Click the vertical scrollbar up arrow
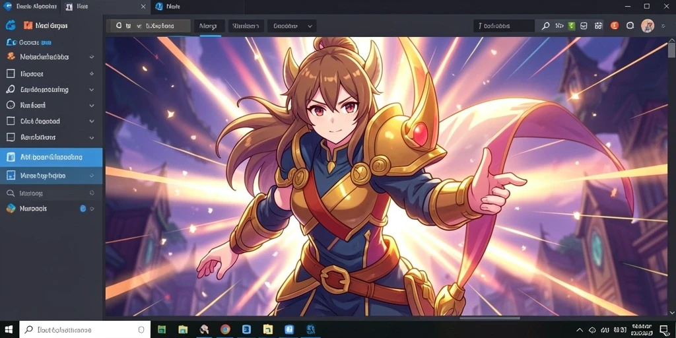Viewport: 676px width, 338px height. (672, 41)
